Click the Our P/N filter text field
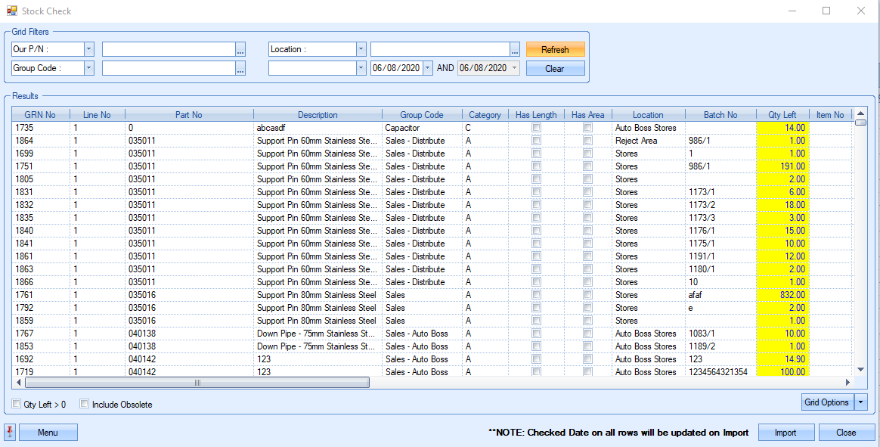 click(x=168, y=49)
